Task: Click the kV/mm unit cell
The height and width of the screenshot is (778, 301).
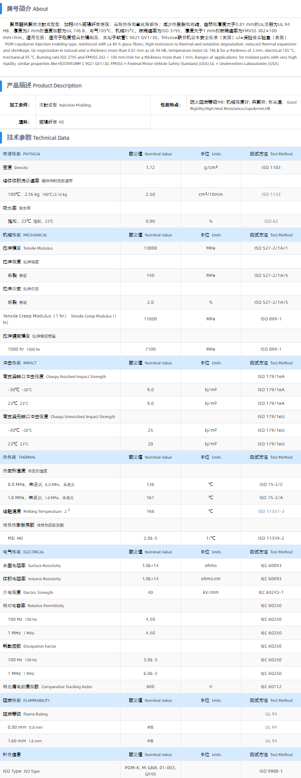Action: (211, 592)
